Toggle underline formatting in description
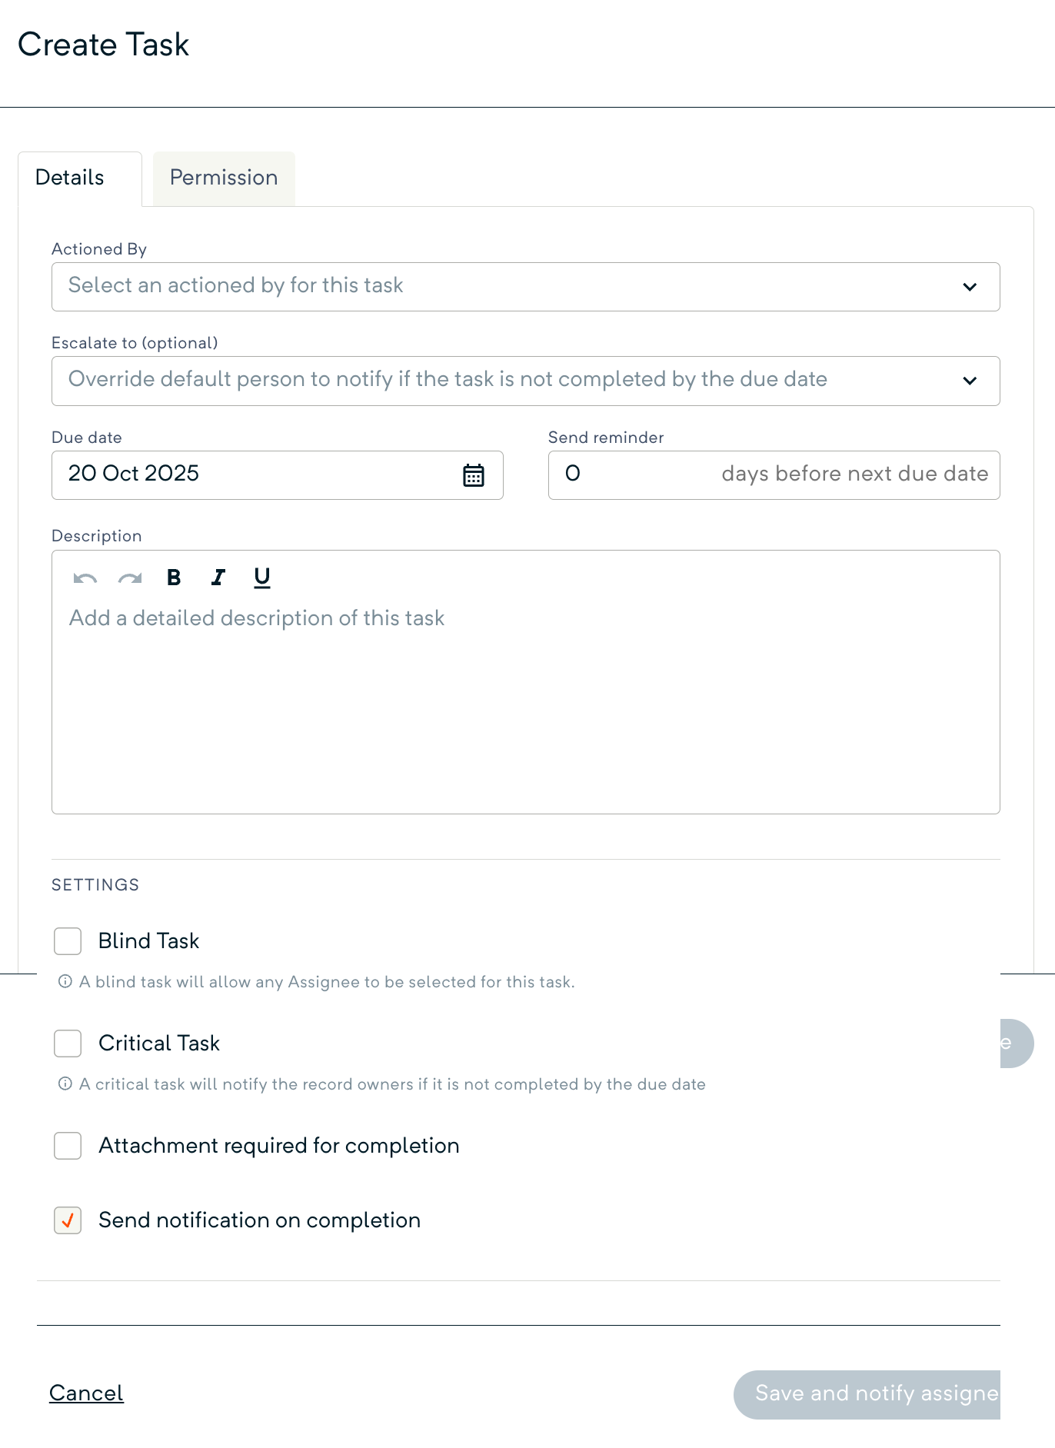Viewport: 1055px width, 1448px height. click(262, 578)
